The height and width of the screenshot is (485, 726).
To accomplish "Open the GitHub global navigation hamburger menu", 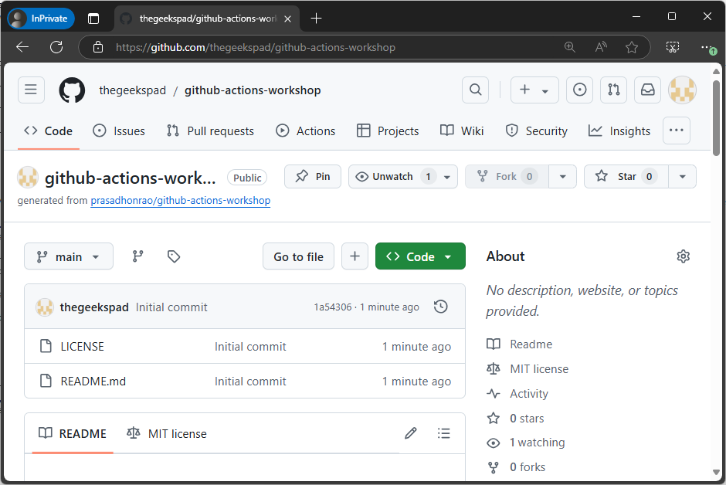I will click(x=31, y=90).
